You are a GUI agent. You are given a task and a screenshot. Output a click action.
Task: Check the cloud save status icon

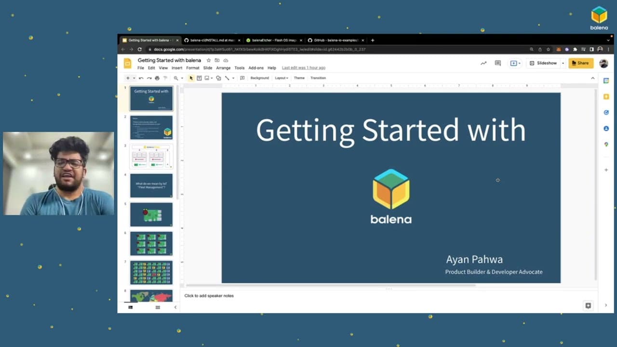(x=226, y=60)
